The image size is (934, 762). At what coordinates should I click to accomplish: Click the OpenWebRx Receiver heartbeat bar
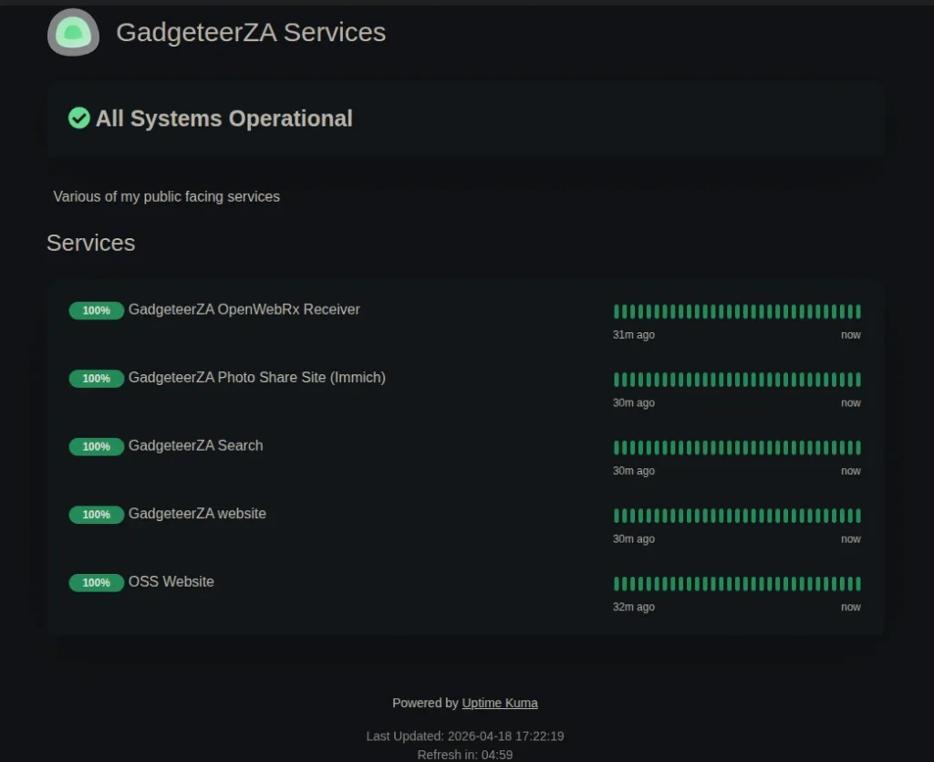[737, 311]
